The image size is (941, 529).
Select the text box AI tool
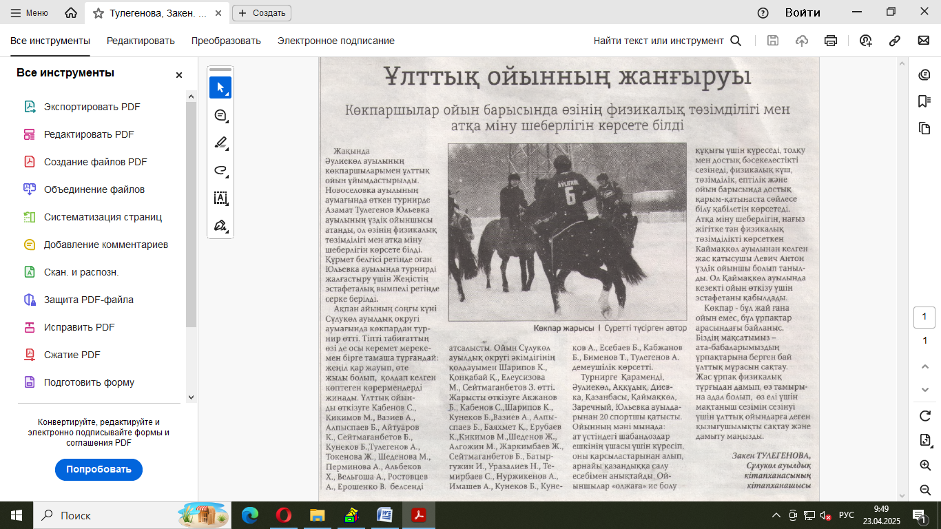220,198
